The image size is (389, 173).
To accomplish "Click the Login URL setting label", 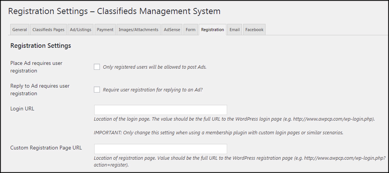I will [x=22, y=109].
